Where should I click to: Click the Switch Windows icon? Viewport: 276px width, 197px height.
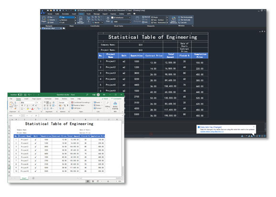pos(174,20)
